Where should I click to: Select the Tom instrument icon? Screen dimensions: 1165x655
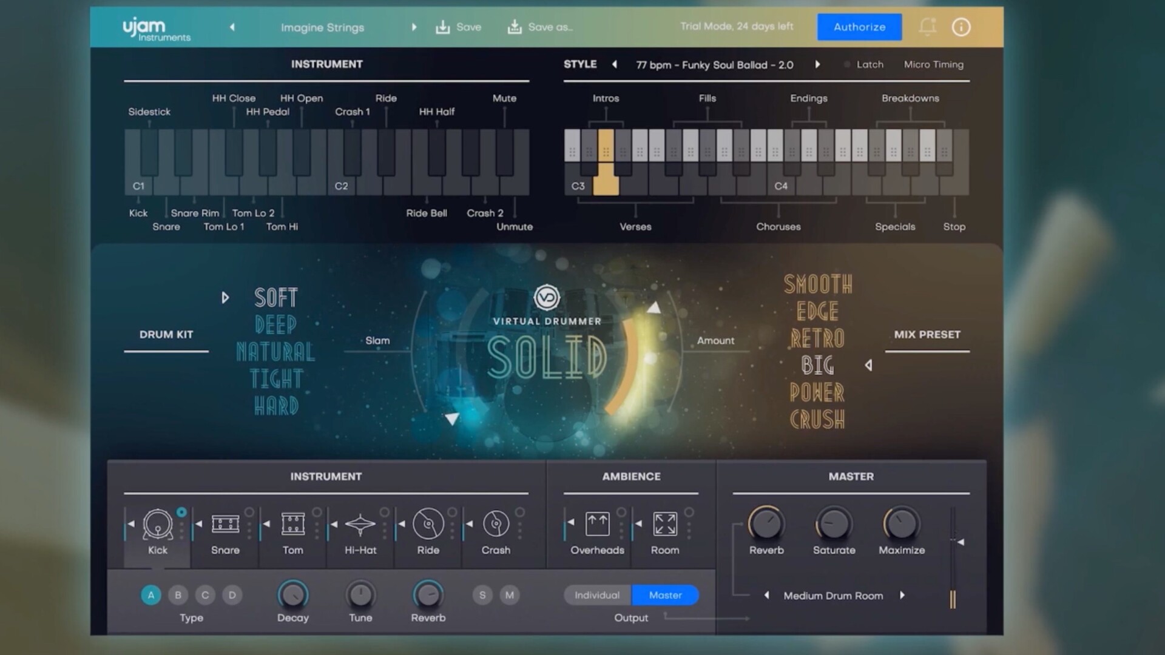292,524
